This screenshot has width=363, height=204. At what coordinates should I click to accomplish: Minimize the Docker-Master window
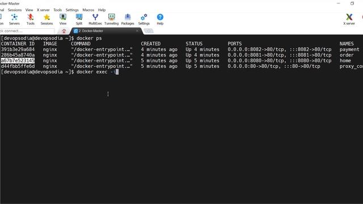(x=339, y=3)
